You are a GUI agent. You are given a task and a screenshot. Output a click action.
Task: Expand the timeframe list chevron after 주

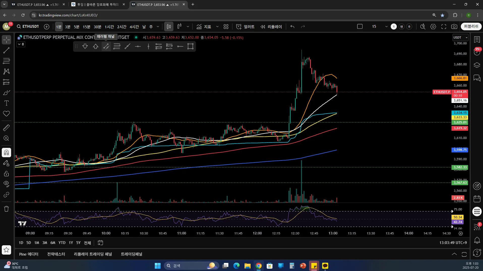(x=158, y=26)
